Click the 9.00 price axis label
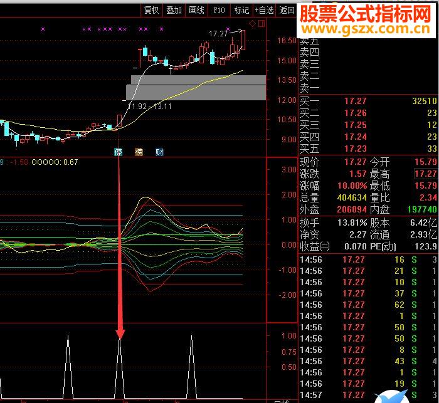439x403 pixels. (x=288, y=139)
